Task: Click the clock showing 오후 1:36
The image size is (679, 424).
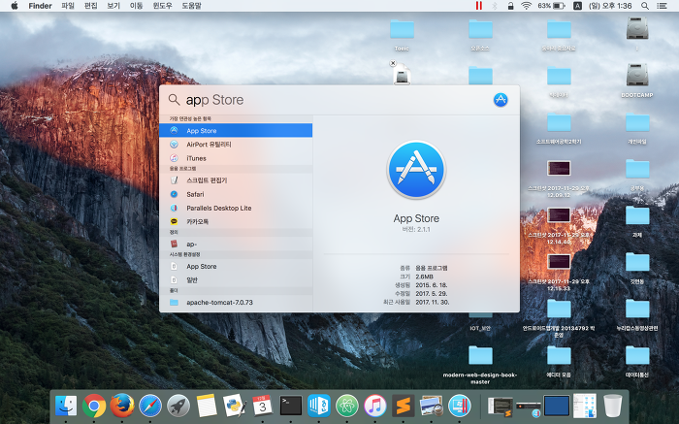Action: (610, 6)
